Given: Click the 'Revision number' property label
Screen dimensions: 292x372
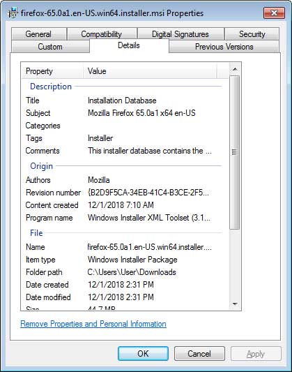Looking at the screenshot, I should (x=53, y=193).
